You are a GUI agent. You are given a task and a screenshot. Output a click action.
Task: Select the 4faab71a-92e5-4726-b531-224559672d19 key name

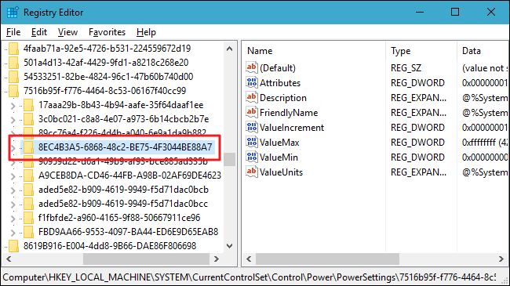click(x=107, y=49)
